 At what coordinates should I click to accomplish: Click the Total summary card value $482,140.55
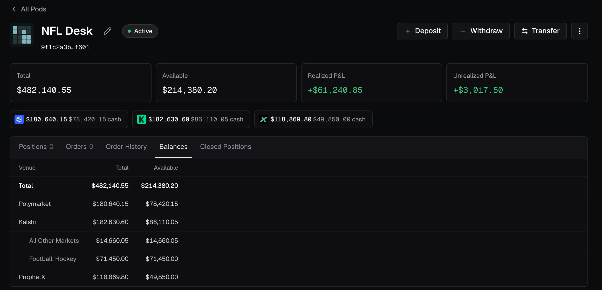[44, 90]
